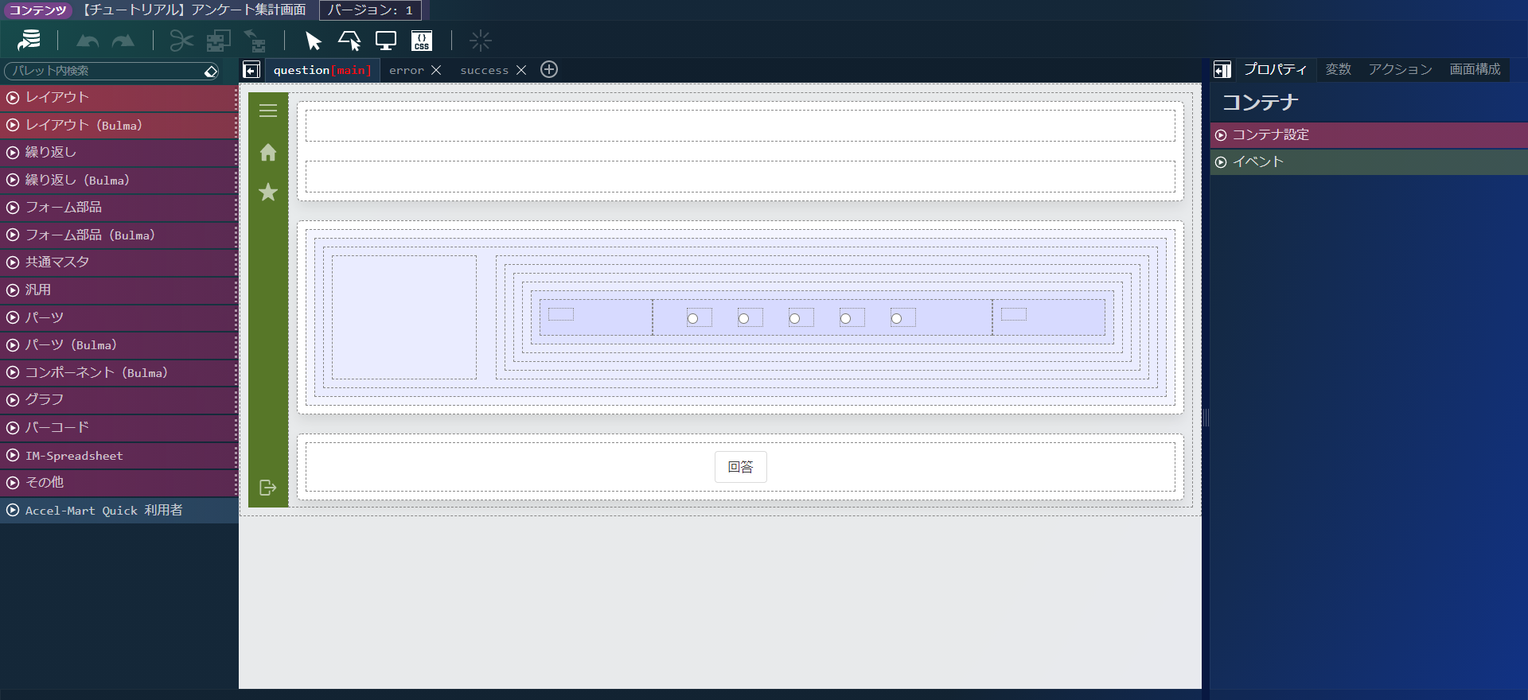Select the third radio button in the row
Image resolution: width=1528 pixels, height=700 pixels.
pyautogui.click(x=795, y=318)
